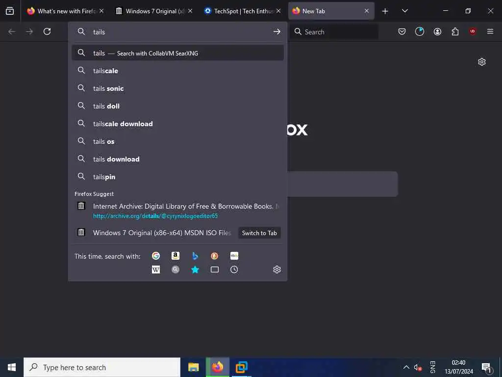
Task: Open the downloads progress icon
Action: pos(420,31)
